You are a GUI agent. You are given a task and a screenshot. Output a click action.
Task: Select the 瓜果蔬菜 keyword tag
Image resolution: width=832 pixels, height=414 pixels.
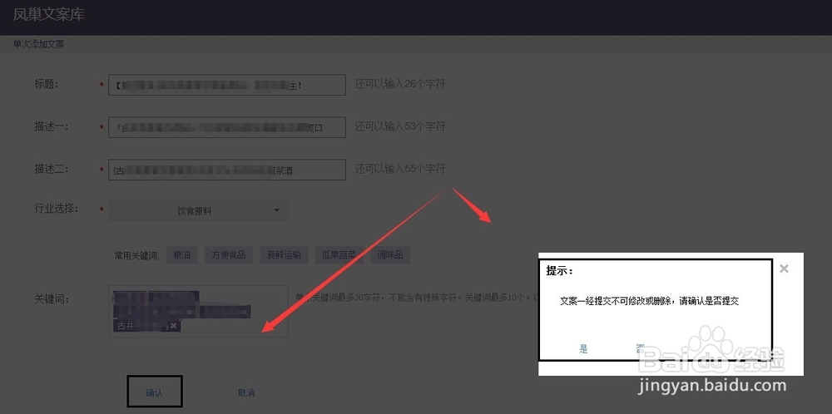339,255
